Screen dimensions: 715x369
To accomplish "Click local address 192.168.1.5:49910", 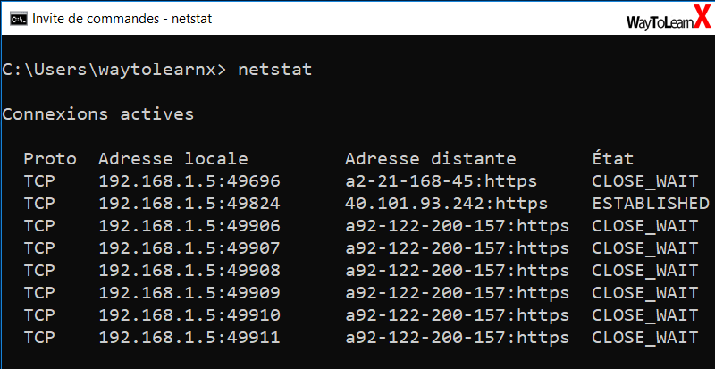I will tap(189, 315).
